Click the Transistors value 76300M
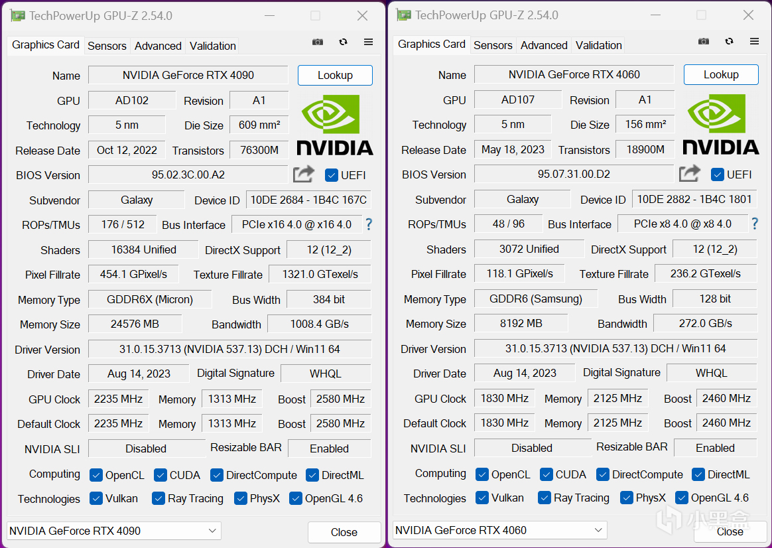Viewport: 772px width, 548px height. click(x=259, y=150)
